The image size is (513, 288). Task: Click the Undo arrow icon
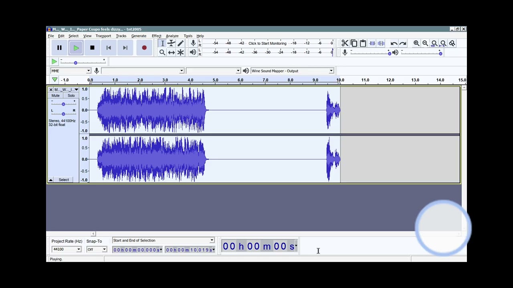click(x=394, y=43)
